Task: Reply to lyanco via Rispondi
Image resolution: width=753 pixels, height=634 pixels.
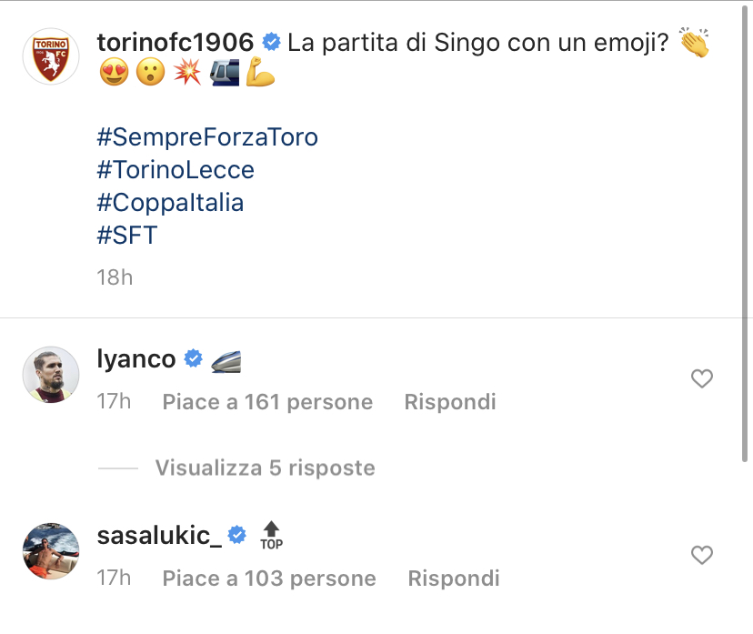Action: [450, 402]
